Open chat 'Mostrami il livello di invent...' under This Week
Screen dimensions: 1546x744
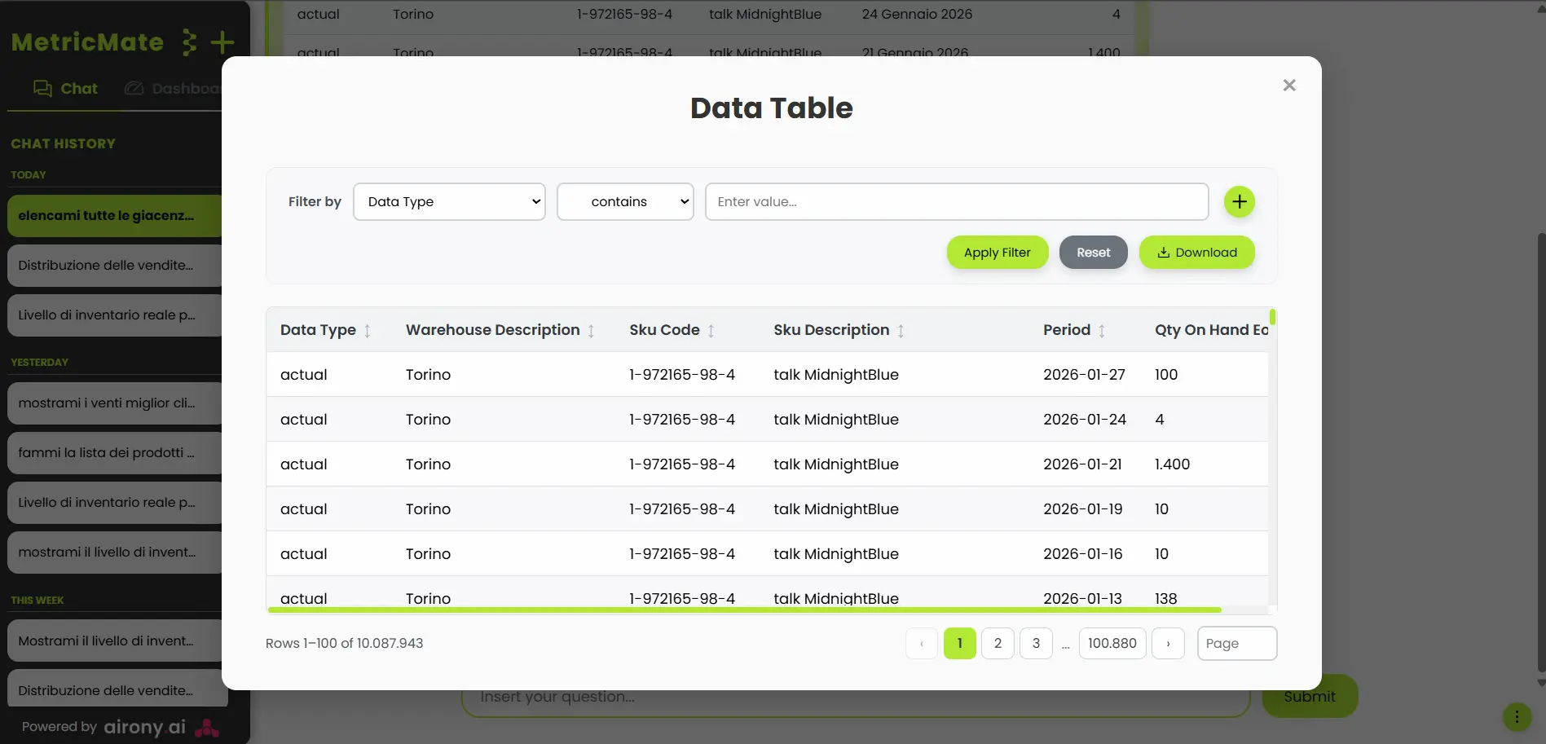click(114, 641)
